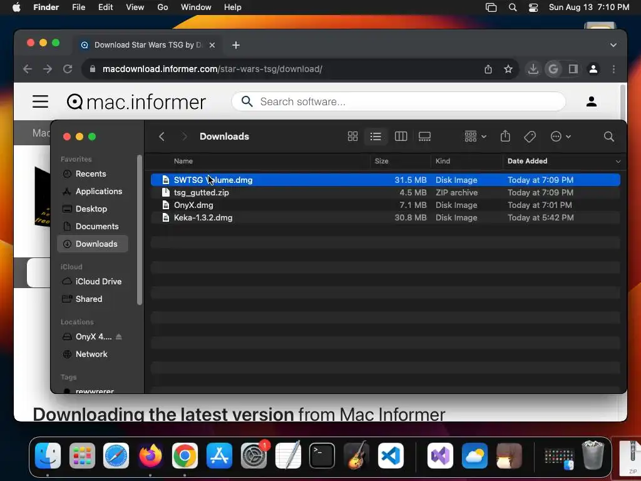
Task: Click Stage Manager icon in menu bar
Action: pos(491,8)
